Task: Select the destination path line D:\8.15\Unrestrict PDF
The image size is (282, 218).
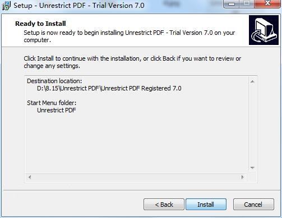Action: [109, 88]
